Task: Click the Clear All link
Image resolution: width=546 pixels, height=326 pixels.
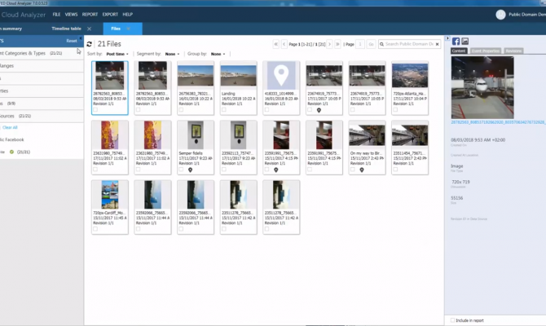Action: [10, 127]
